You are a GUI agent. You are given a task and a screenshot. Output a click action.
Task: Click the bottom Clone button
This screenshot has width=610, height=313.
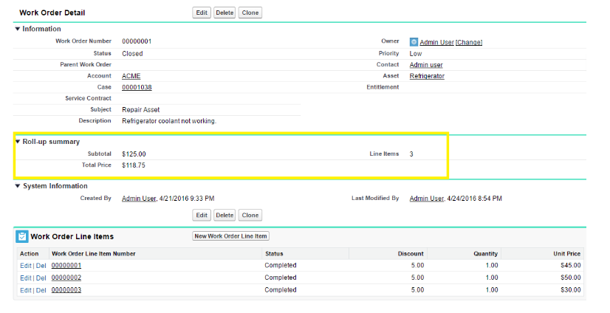250,215
